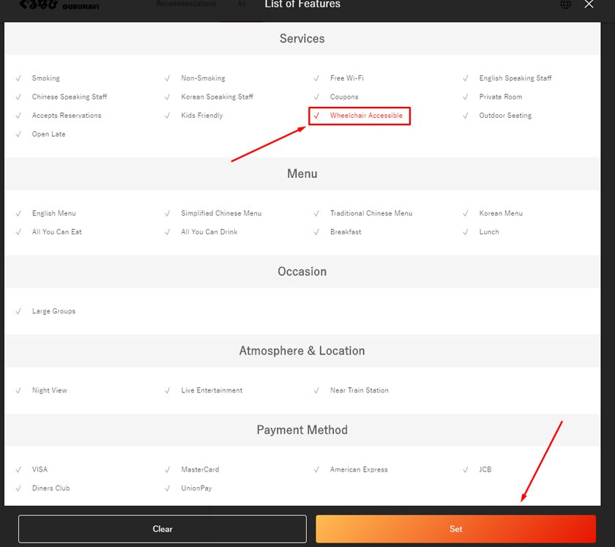The image size is (615, 547).
Task: Open the Recommendations tab behind the dialog
Action: coord(186,4)
